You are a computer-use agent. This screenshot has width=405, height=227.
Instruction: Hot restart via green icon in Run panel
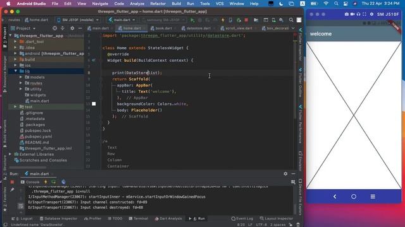pos(53,182)
